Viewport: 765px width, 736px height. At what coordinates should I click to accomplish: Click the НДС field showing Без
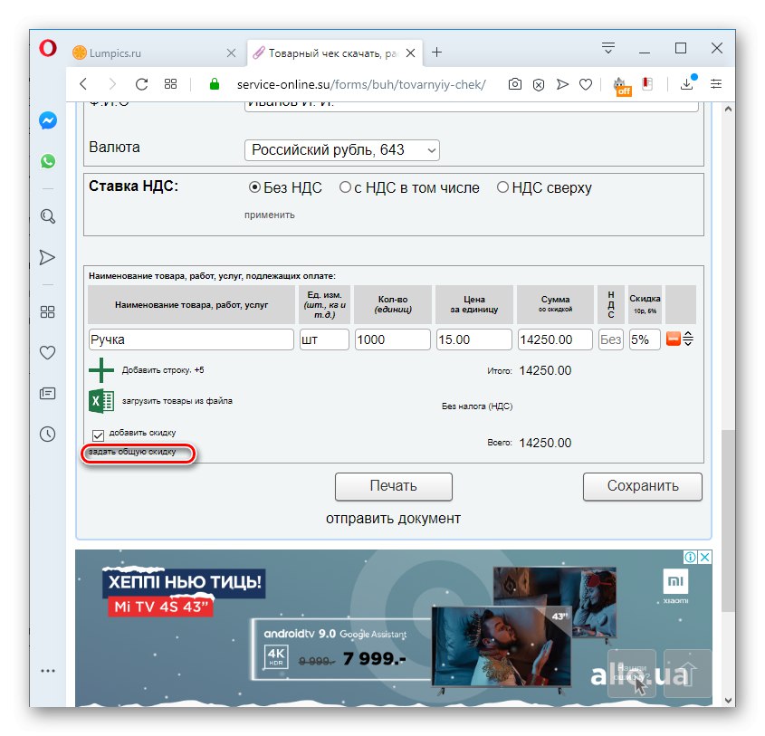pos(611,339)
